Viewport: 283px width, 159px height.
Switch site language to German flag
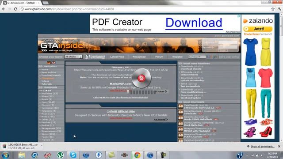click(x=49, y=63)
